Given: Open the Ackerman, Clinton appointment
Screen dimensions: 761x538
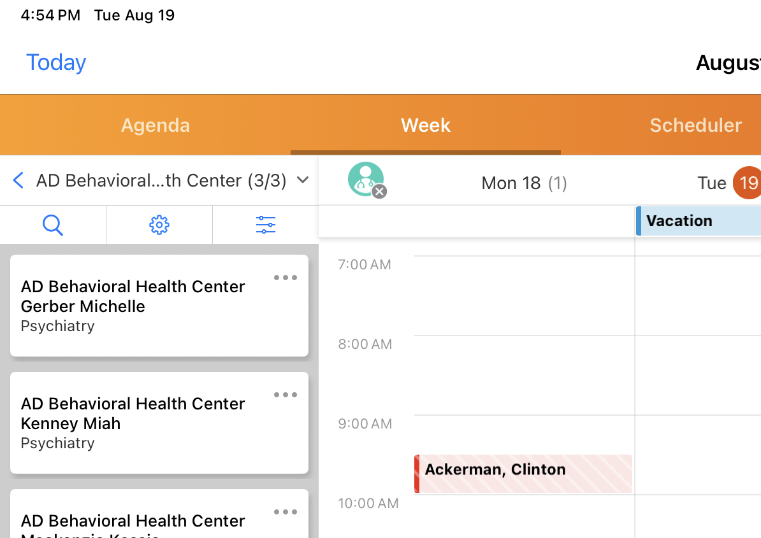Looking at the screenshot, I should [x=523, y=474].
